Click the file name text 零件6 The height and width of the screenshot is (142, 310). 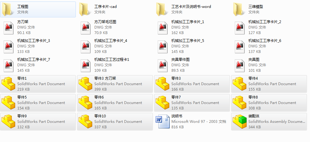99,97
